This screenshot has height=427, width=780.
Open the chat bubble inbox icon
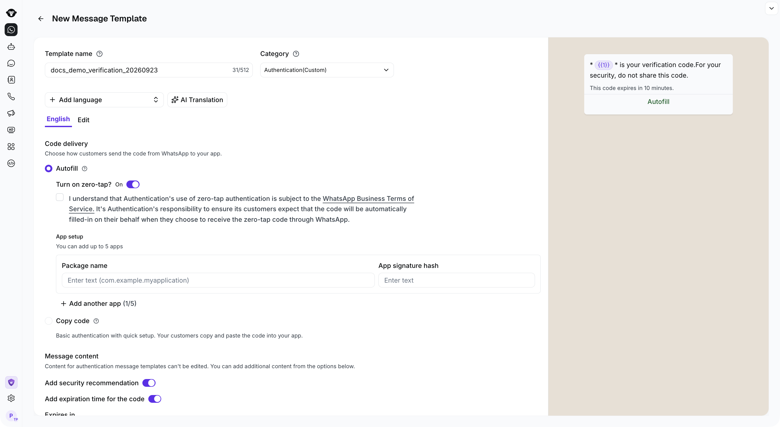coord(11,63)
